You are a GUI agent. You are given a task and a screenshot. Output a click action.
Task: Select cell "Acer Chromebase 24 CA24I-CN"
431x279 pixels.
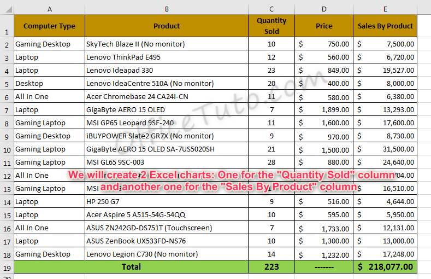click(x=167, y=97)
